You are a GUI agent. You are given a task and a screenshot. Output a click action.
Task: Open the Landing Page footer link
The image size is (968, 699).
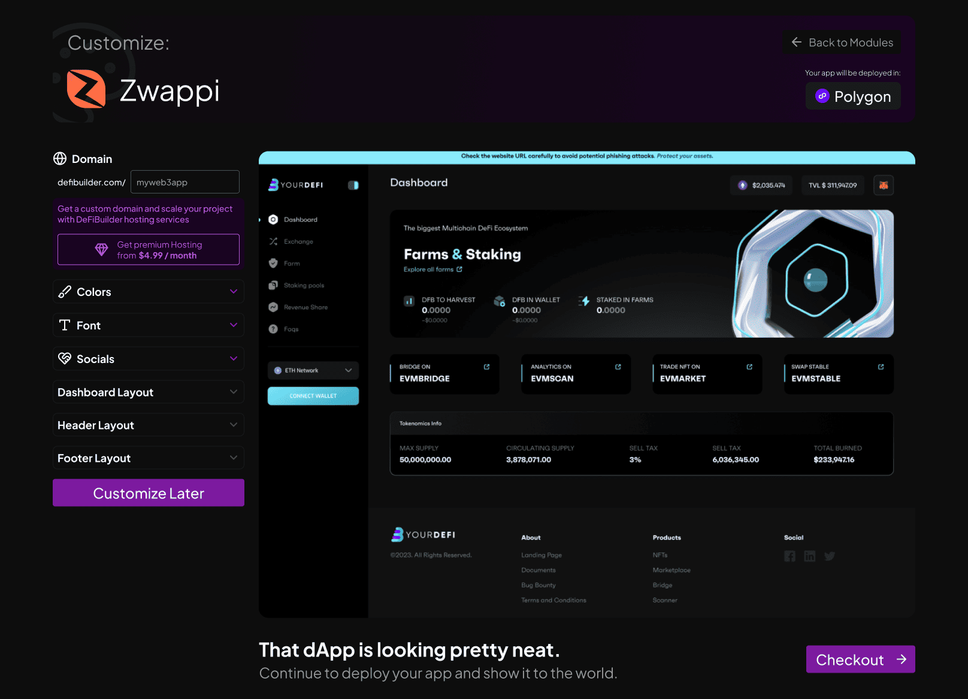coord(542,555)
